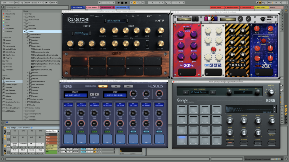The width and height of the screenshot is (289, 162).
Task: Click the Tokyo bd 201 C1 pad
Action: click(x=187, y=72)
